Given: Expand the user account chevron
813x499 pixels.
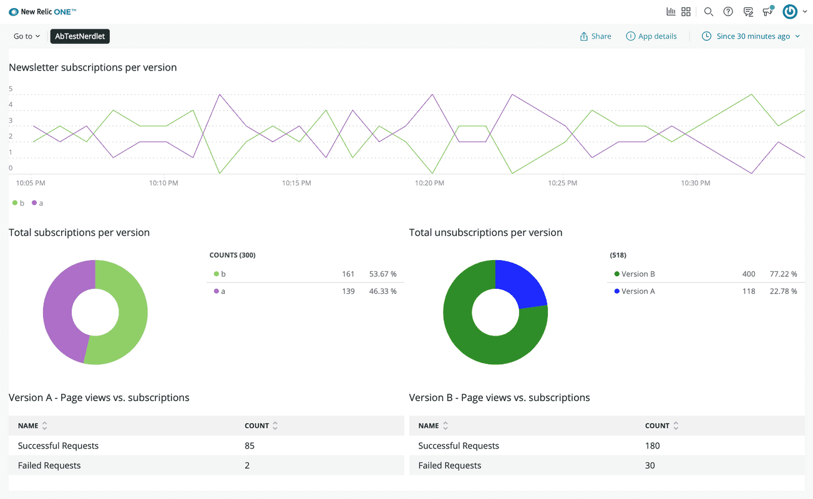Looking at the screenshot, I should (805, 12).
